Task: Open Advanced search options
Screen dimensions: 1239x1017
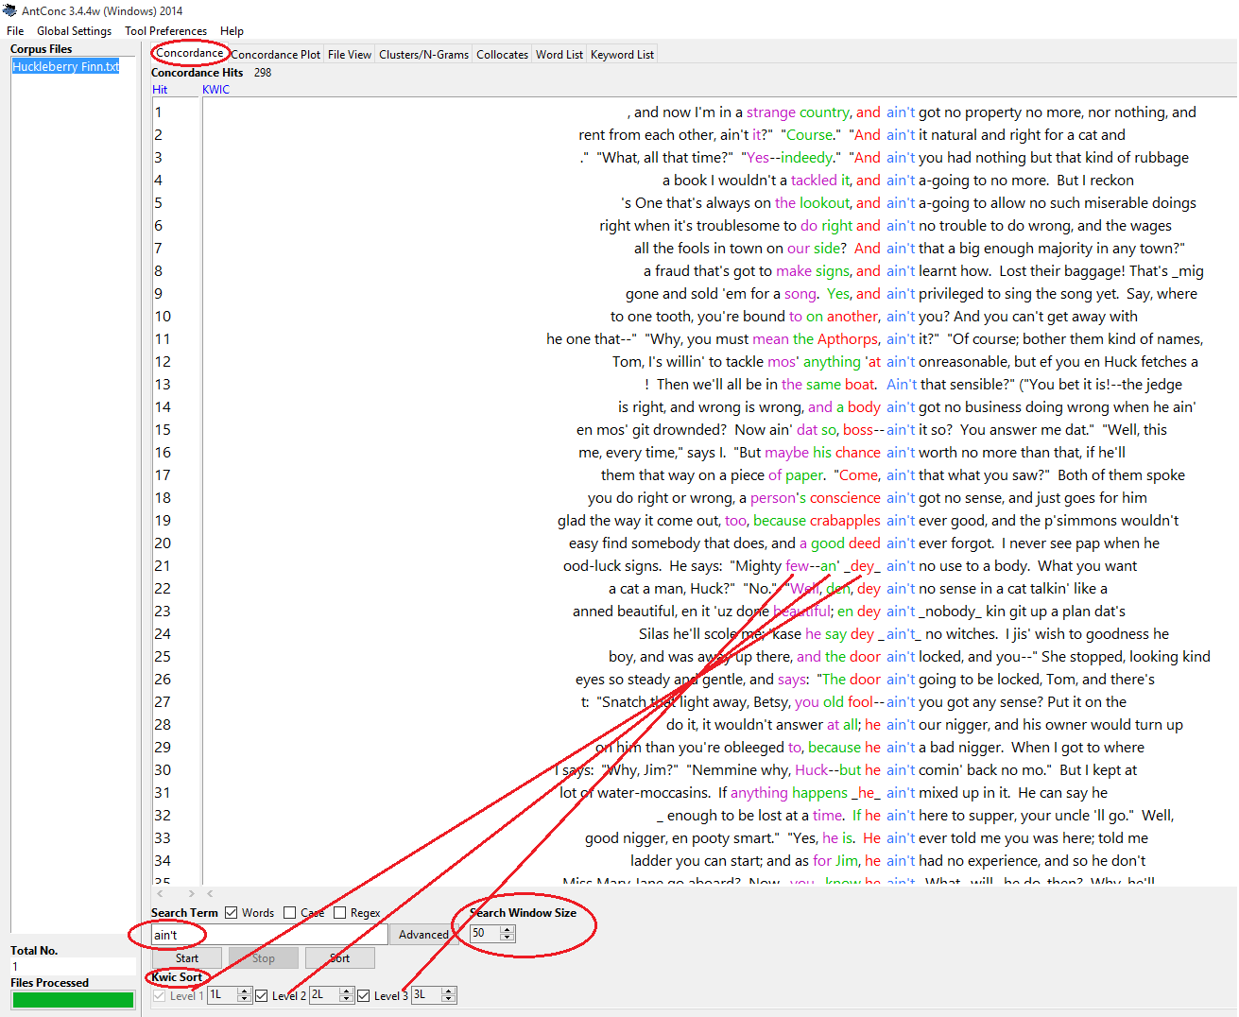Action: (423, 935)
